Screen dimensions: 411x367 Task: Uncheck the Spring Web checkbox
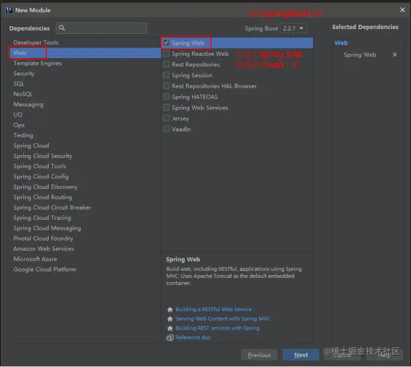pyautogui.click(x=166, y=43)
